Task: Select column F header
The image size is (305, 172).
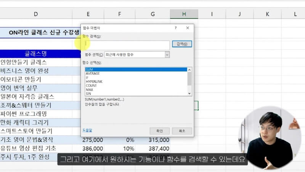Action: point(120,14)
